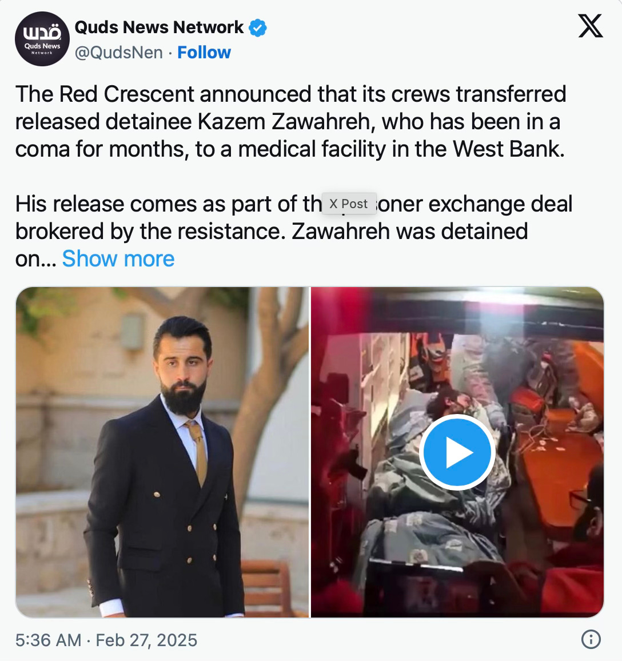Open the Quds News Network profile name
Screen dimensions: 622x661
click(x=159, y=27)
